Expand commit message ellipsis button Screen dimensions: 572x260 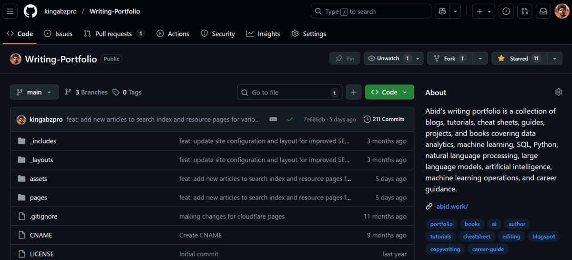(273, 119)
